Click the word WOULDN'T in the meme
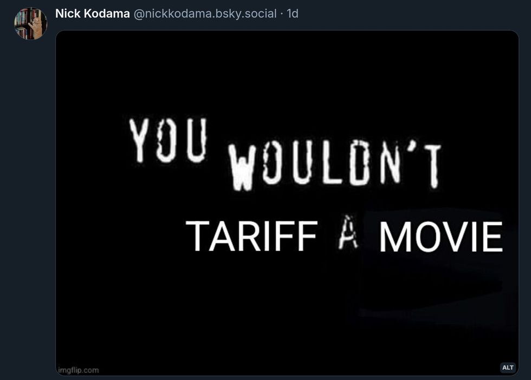This screenshot has height=380, width=531. (x=335, y=165)
